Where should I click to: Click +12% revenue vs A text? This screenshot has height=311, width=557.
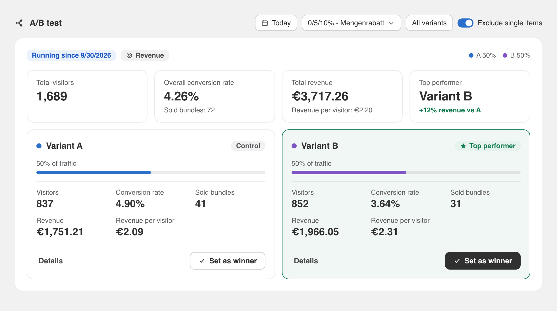click(x=450, y=110)
